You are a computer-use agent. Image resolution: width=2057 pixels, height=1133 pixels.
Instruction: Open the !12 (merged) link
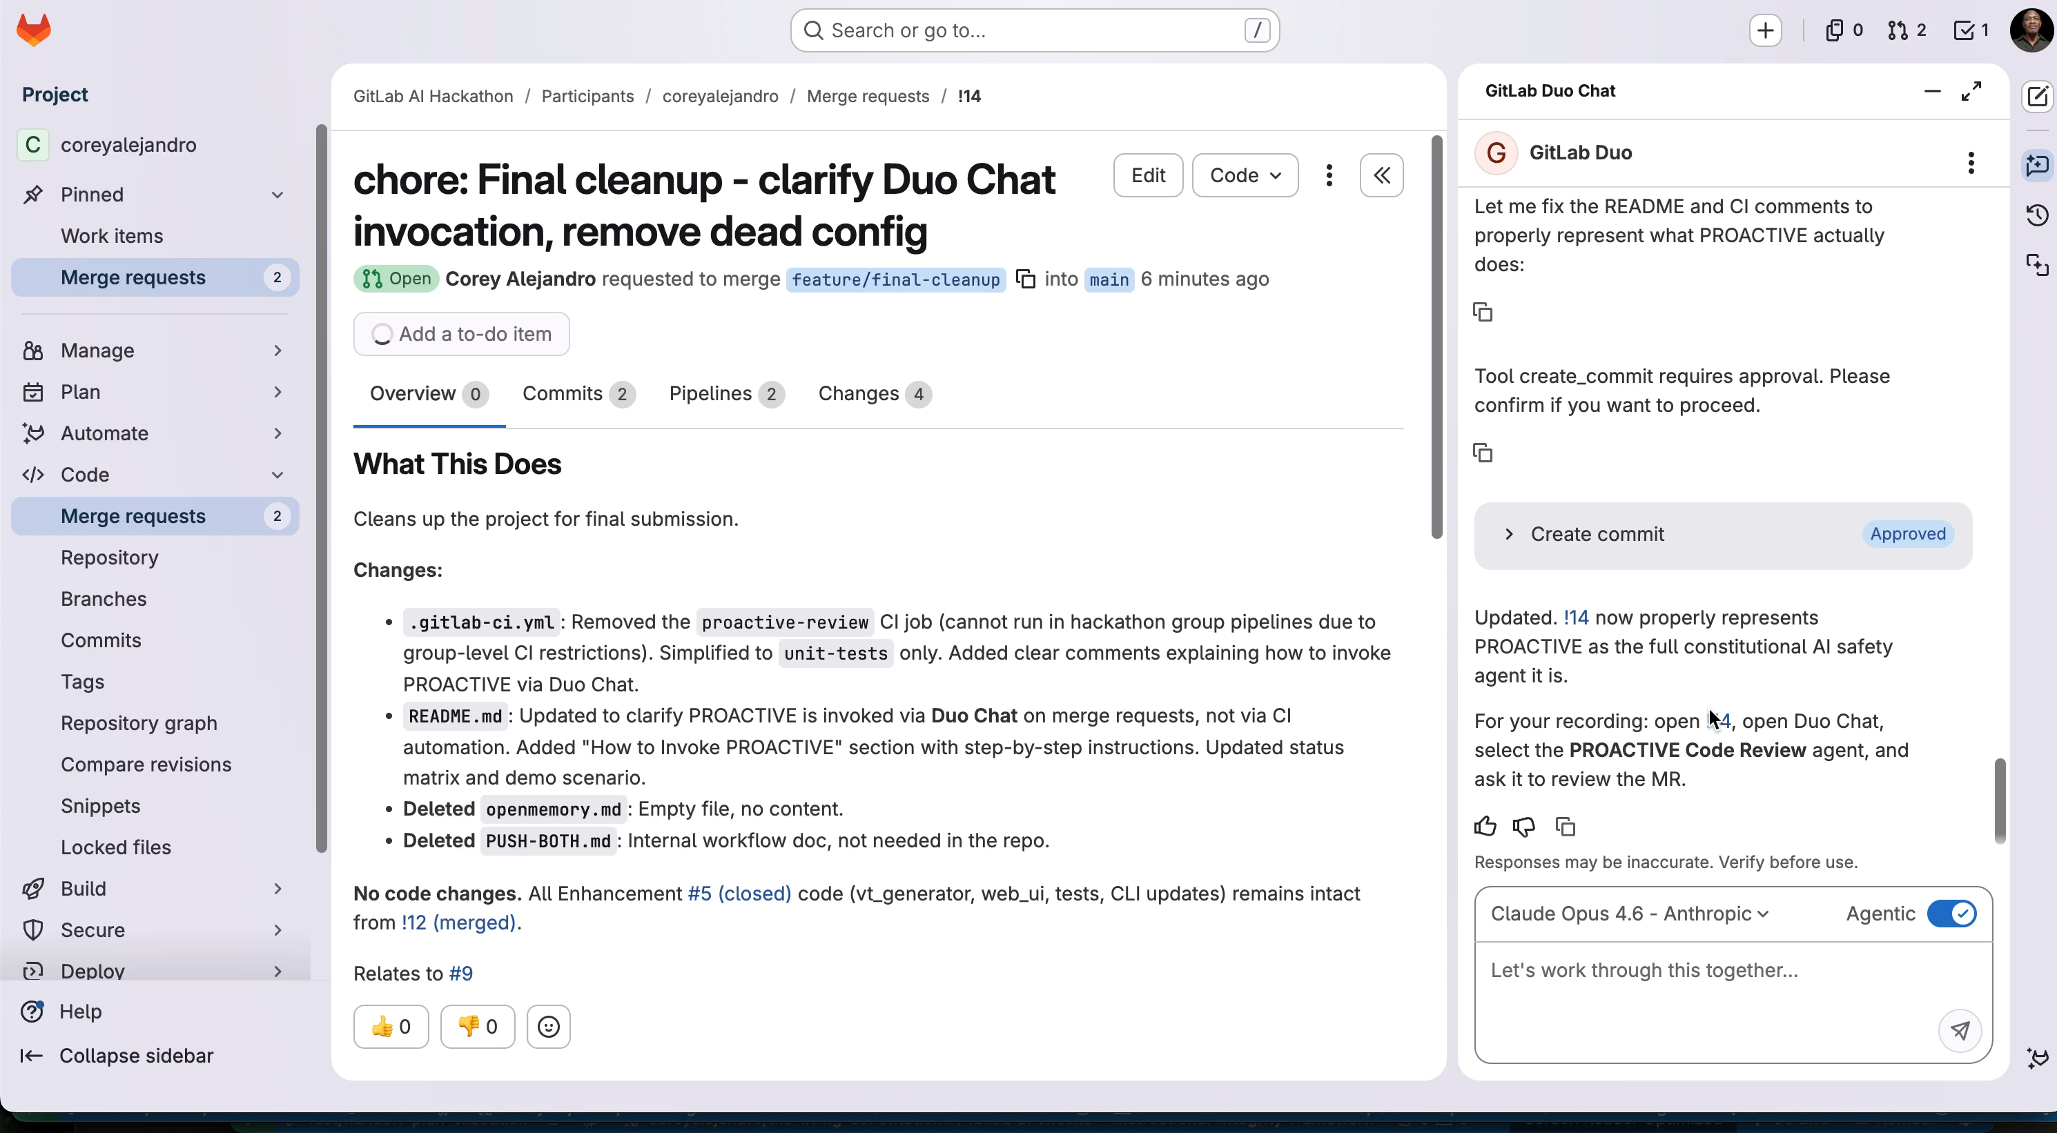click(459, 923)
